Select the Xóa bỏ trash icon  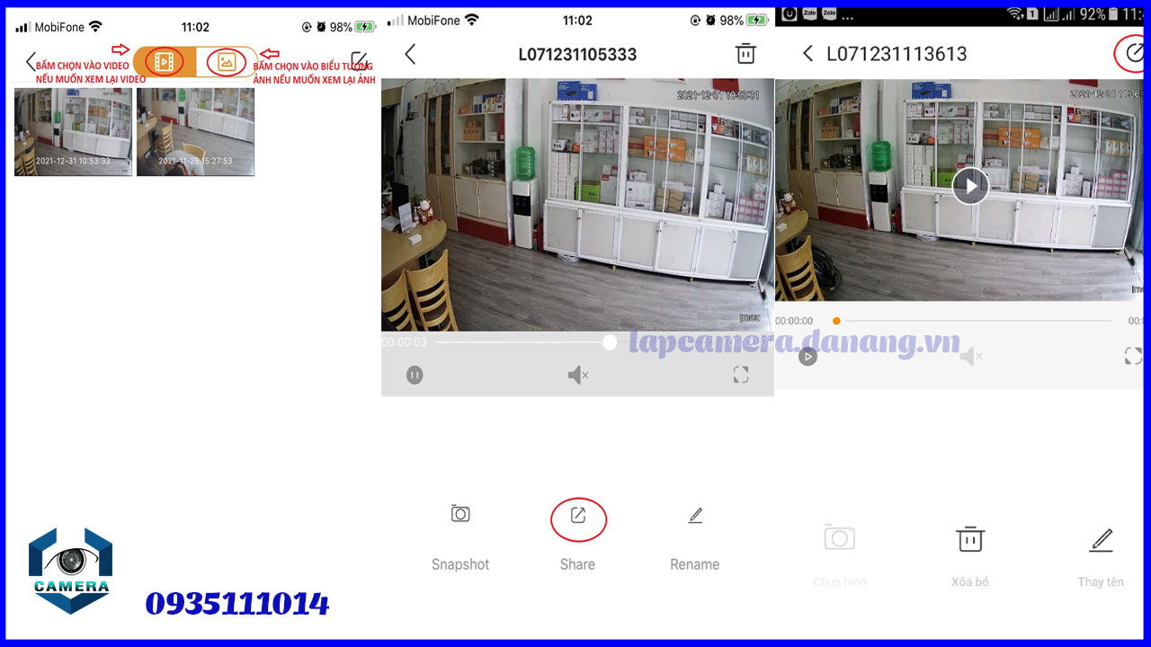[969, 539]
